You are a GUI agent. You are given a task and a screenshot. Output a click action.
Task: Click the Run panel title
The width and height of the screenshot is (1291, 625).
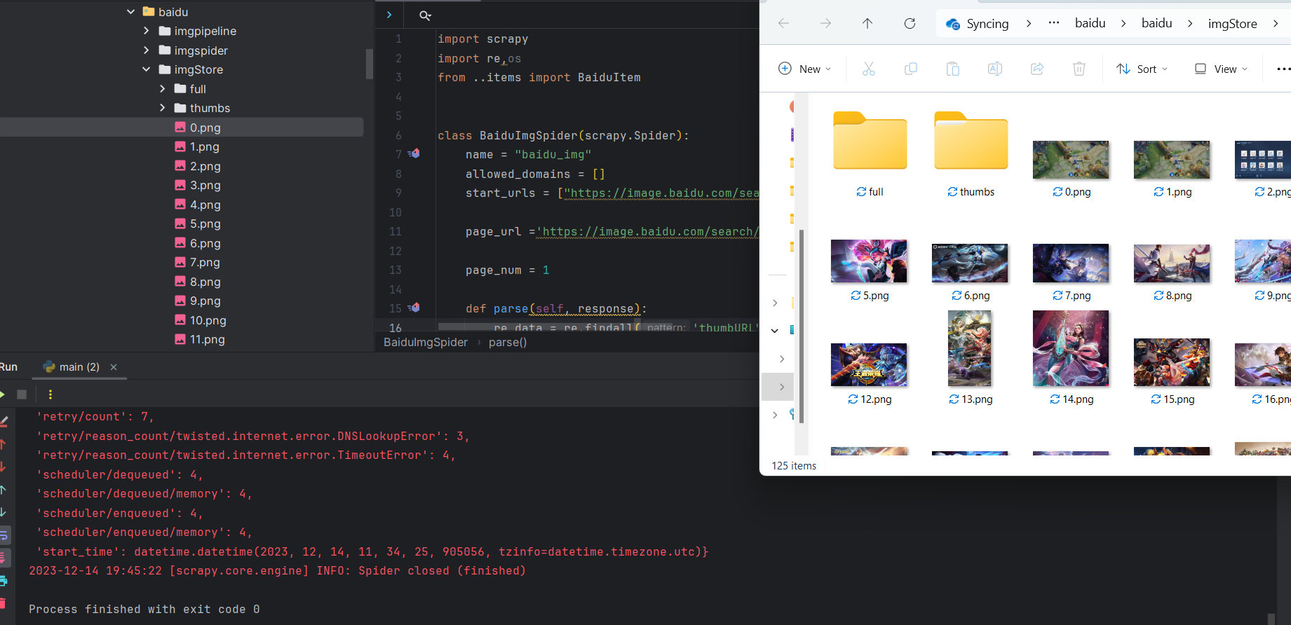click(8, 367)
